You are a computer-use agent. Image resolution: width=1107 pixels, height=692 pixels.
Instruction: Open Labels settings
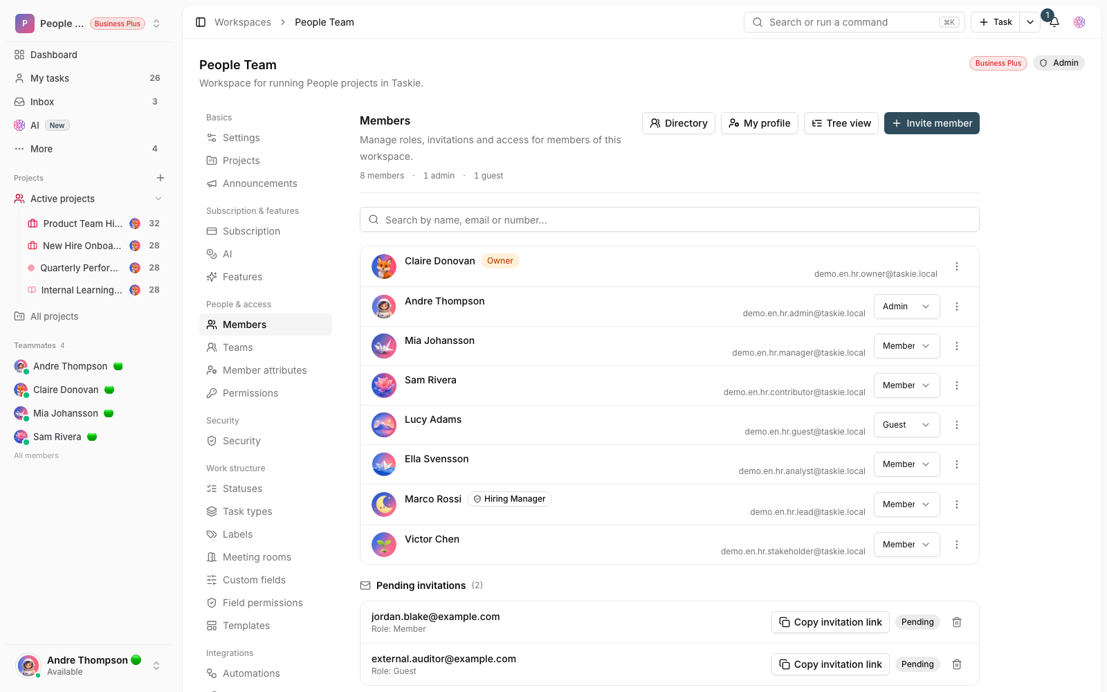(x=266, y=534)
